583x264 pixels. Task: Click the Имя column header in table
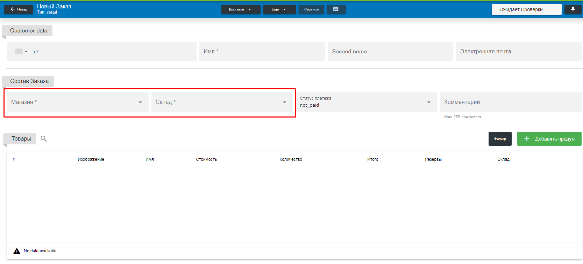click(150, 159)
